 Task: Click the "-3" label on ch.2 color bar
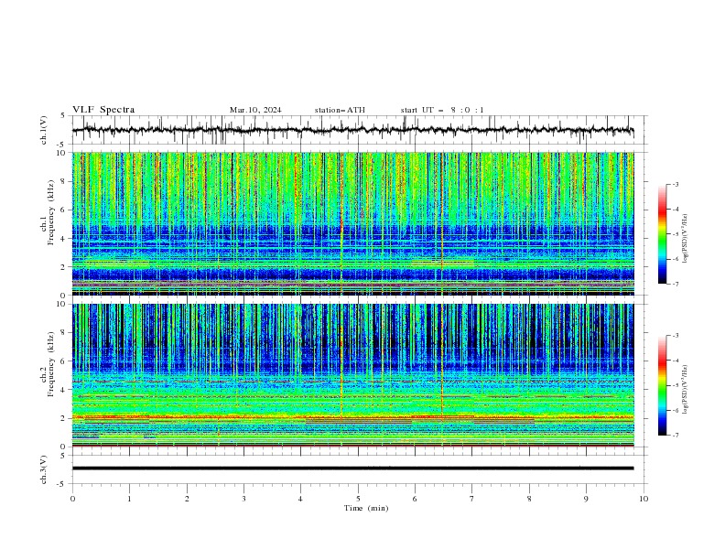pos(676,336)
